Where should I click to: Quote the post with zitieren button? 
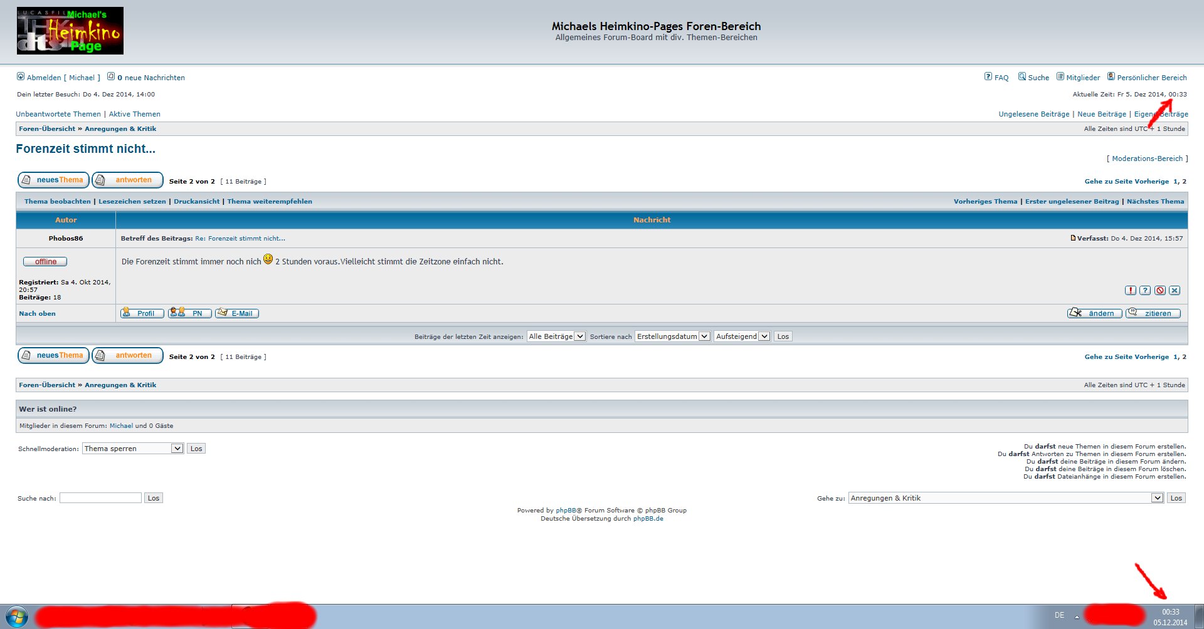click(1153, 313)
